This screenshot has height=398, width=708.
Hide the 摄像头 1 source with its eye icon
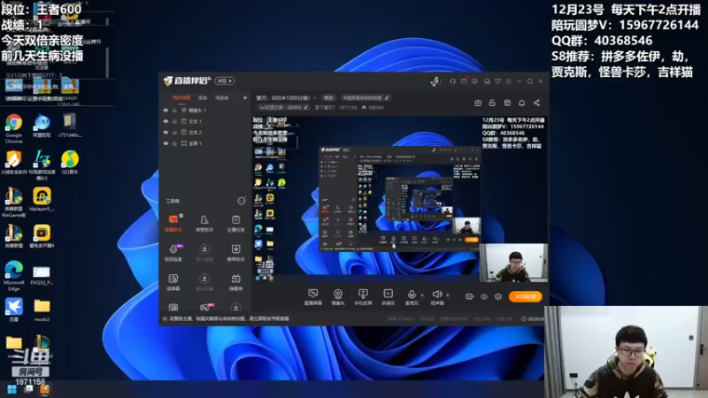point(165,110)
